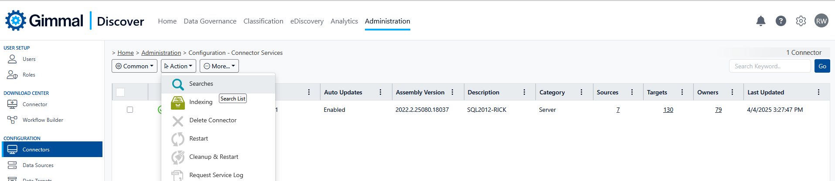
Task: Open Auto Updates column options menu
Action: 380,92
